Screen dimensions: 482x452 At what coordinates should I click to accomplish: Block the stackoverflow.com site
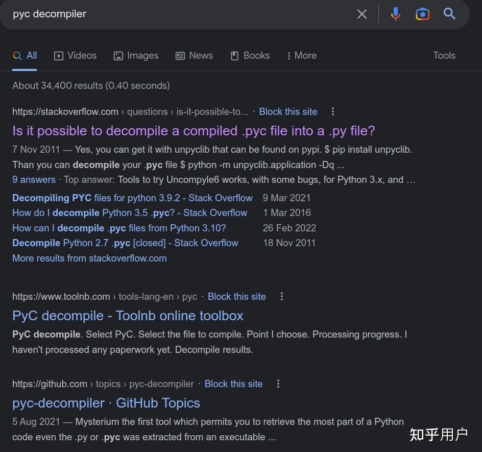(x=288, y=111)
